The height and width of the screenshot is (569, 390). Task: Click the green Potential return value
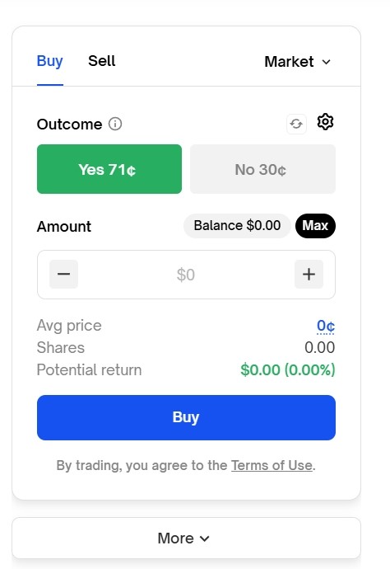(x=288, y=369)
